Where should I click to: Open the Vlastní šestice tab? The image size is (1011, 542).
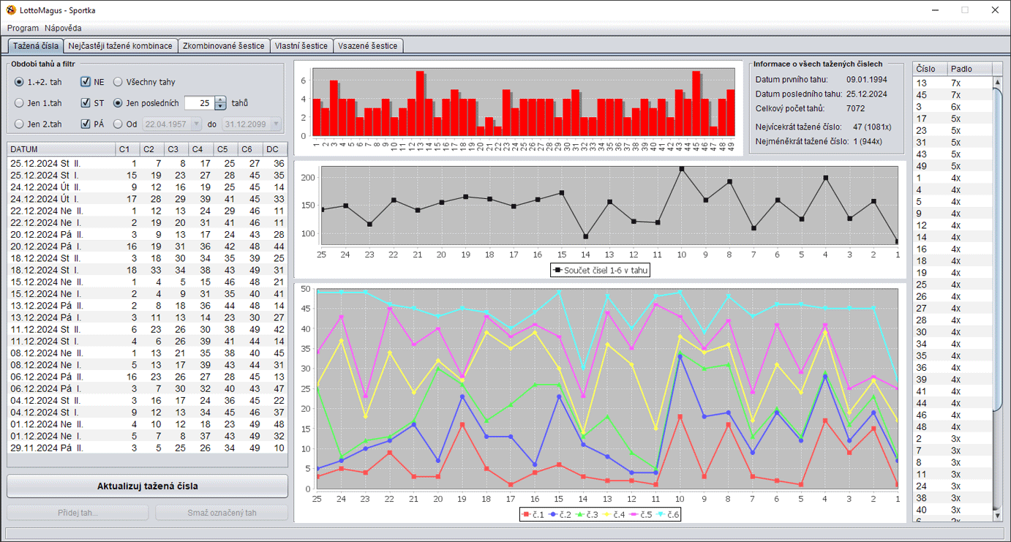(301, 45)
